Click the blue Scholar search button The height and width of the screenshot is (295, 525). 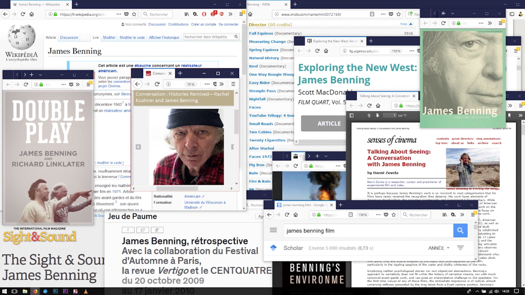(460, 230)
